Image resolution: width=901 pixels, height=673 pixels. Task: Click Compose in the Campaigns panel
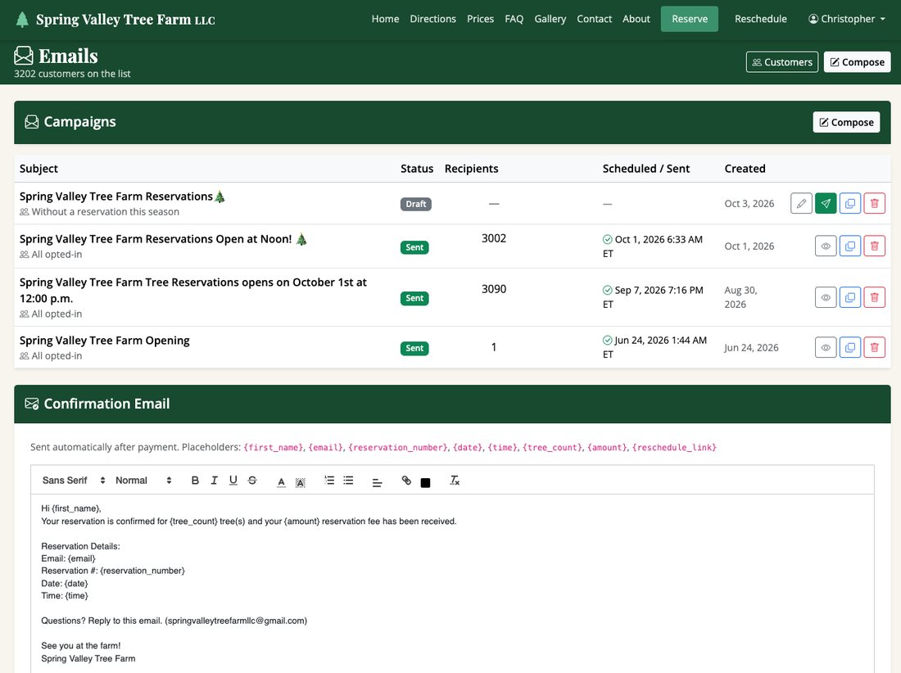pos(846,122)
